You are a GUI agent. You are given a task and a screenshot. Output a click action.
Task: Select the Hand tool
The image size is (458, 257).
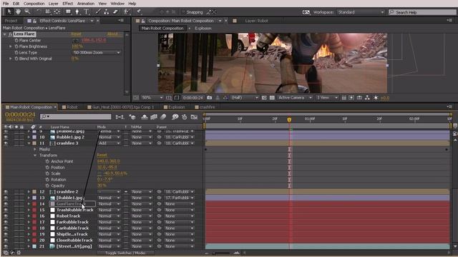[18, 11]
